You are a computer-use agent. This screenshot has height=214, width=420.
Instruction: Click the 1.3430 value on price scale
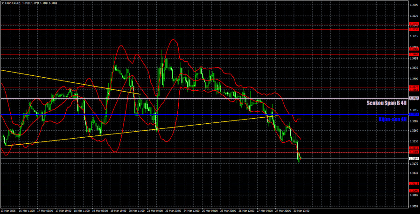(413, 67)
